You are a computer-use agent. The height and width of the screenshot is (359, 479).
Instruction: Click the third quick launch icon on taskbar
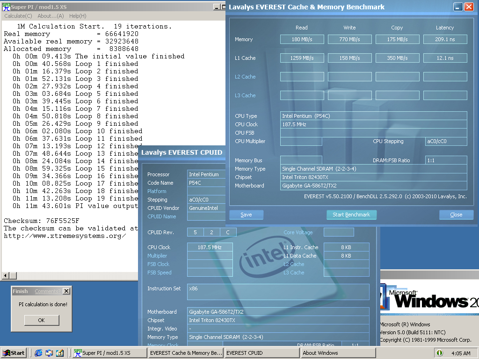pos(60,353)
